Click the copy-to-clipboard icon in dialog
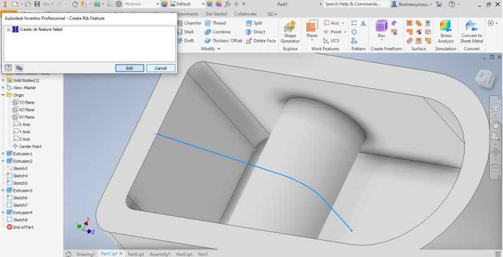503x257 pixels. (x=19, y=68)
